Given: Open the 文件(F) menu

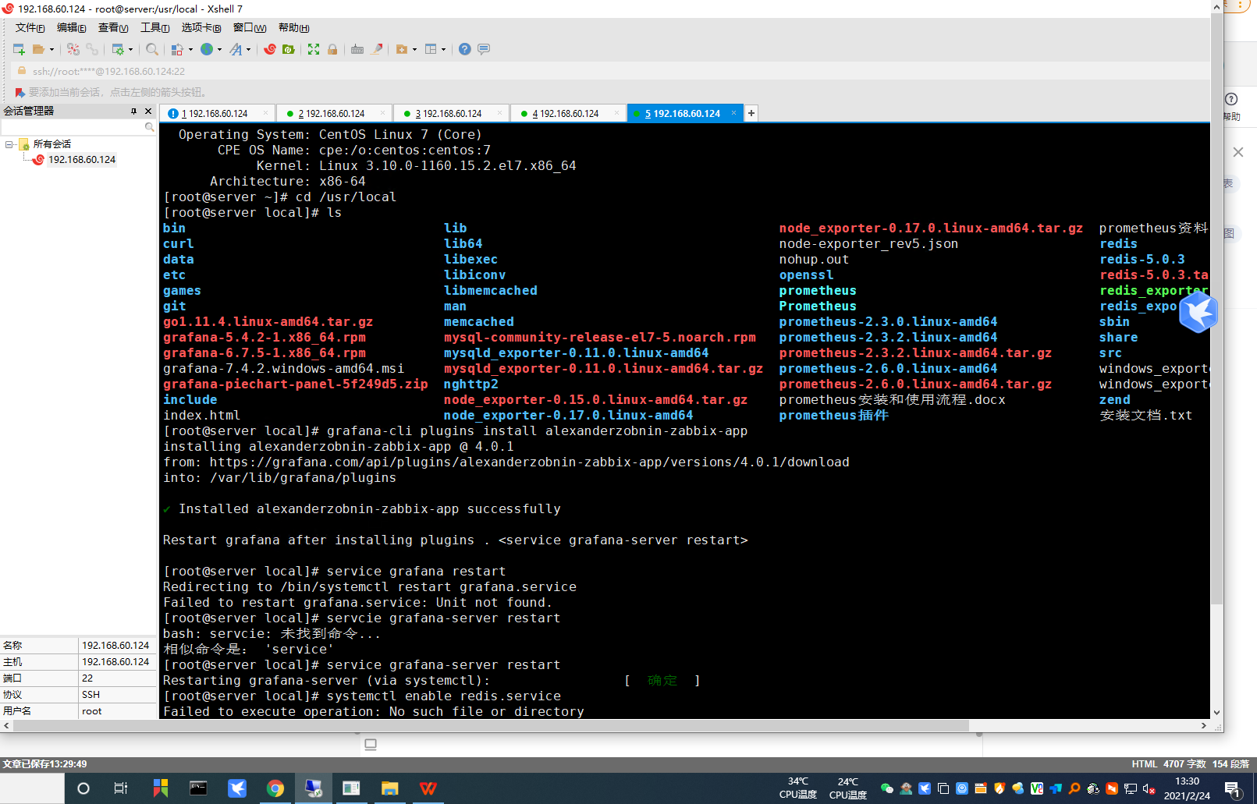Looking at the screenshot, I should 30,28.
